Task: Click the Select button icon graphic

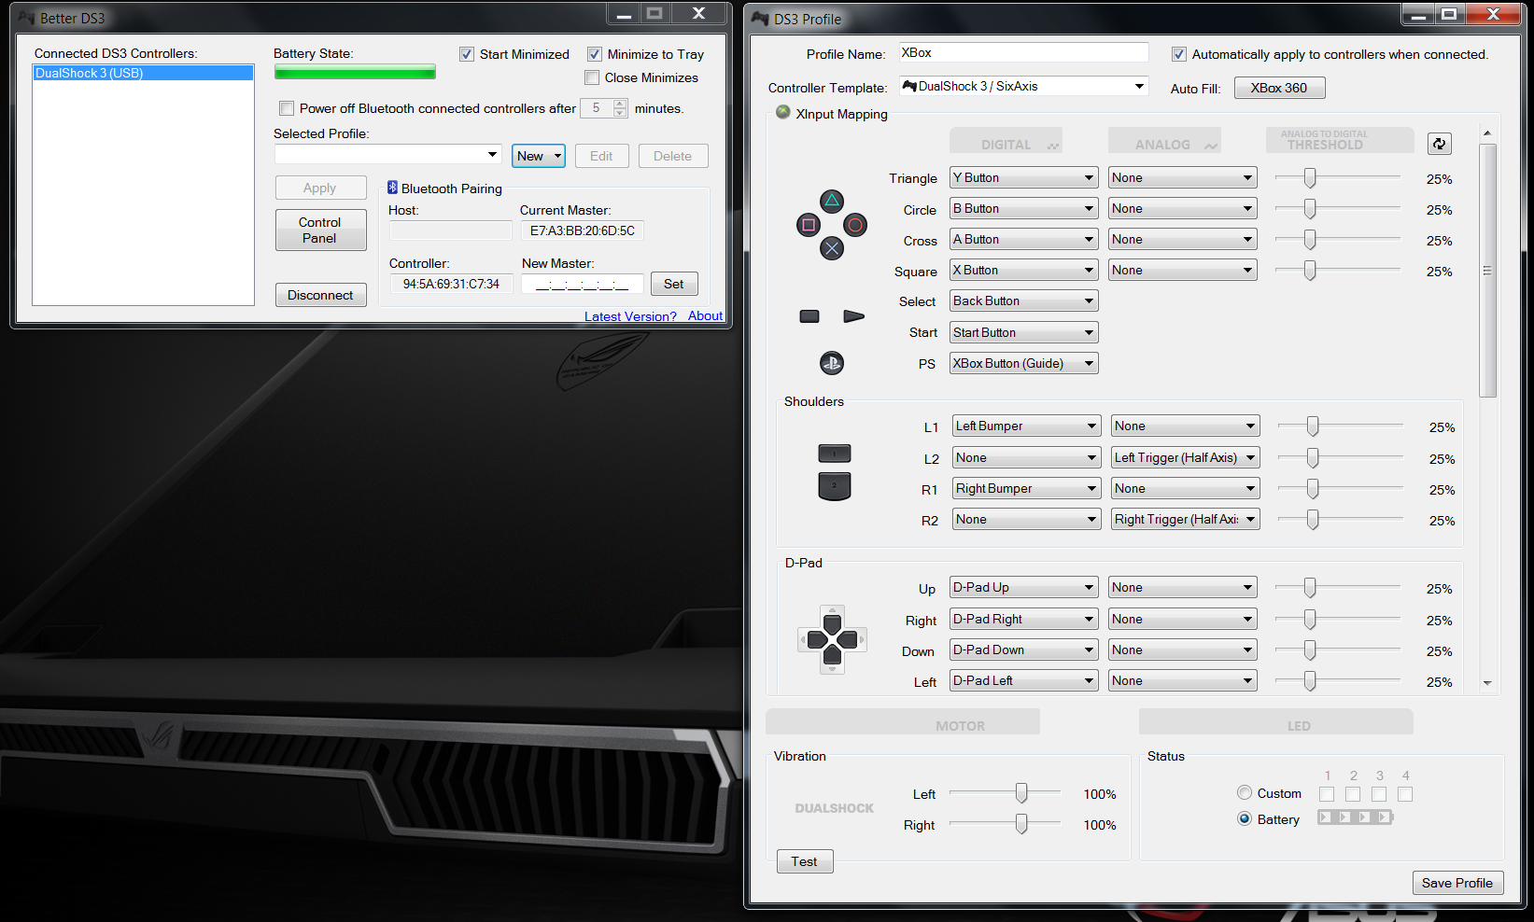Action: pyautogui.click(x=809, y=316)
